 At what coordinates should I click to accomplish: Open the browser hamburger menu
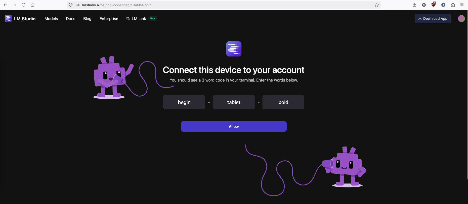462,5
